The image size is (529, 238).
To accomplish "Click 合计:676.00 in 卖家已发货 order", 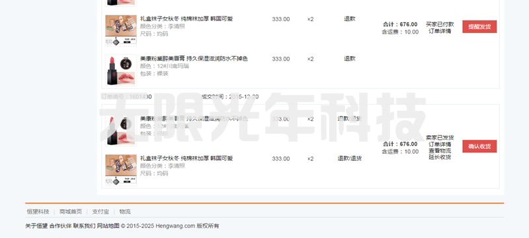I will click(400, 144).
